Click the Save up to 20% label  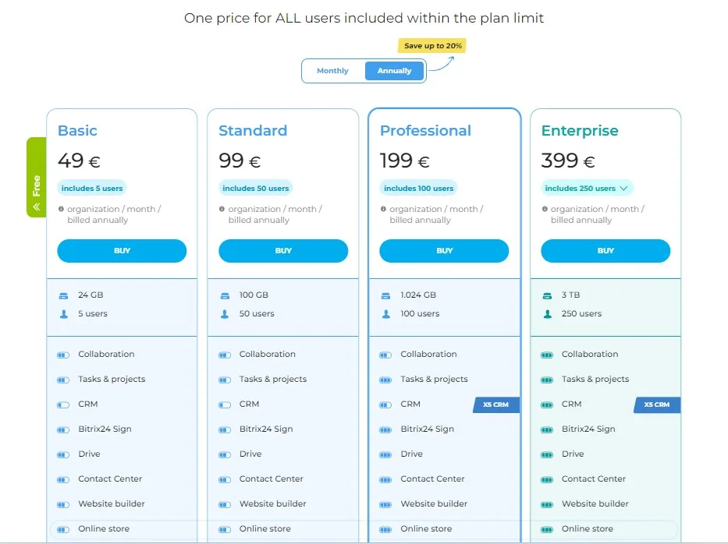(432, 45)
